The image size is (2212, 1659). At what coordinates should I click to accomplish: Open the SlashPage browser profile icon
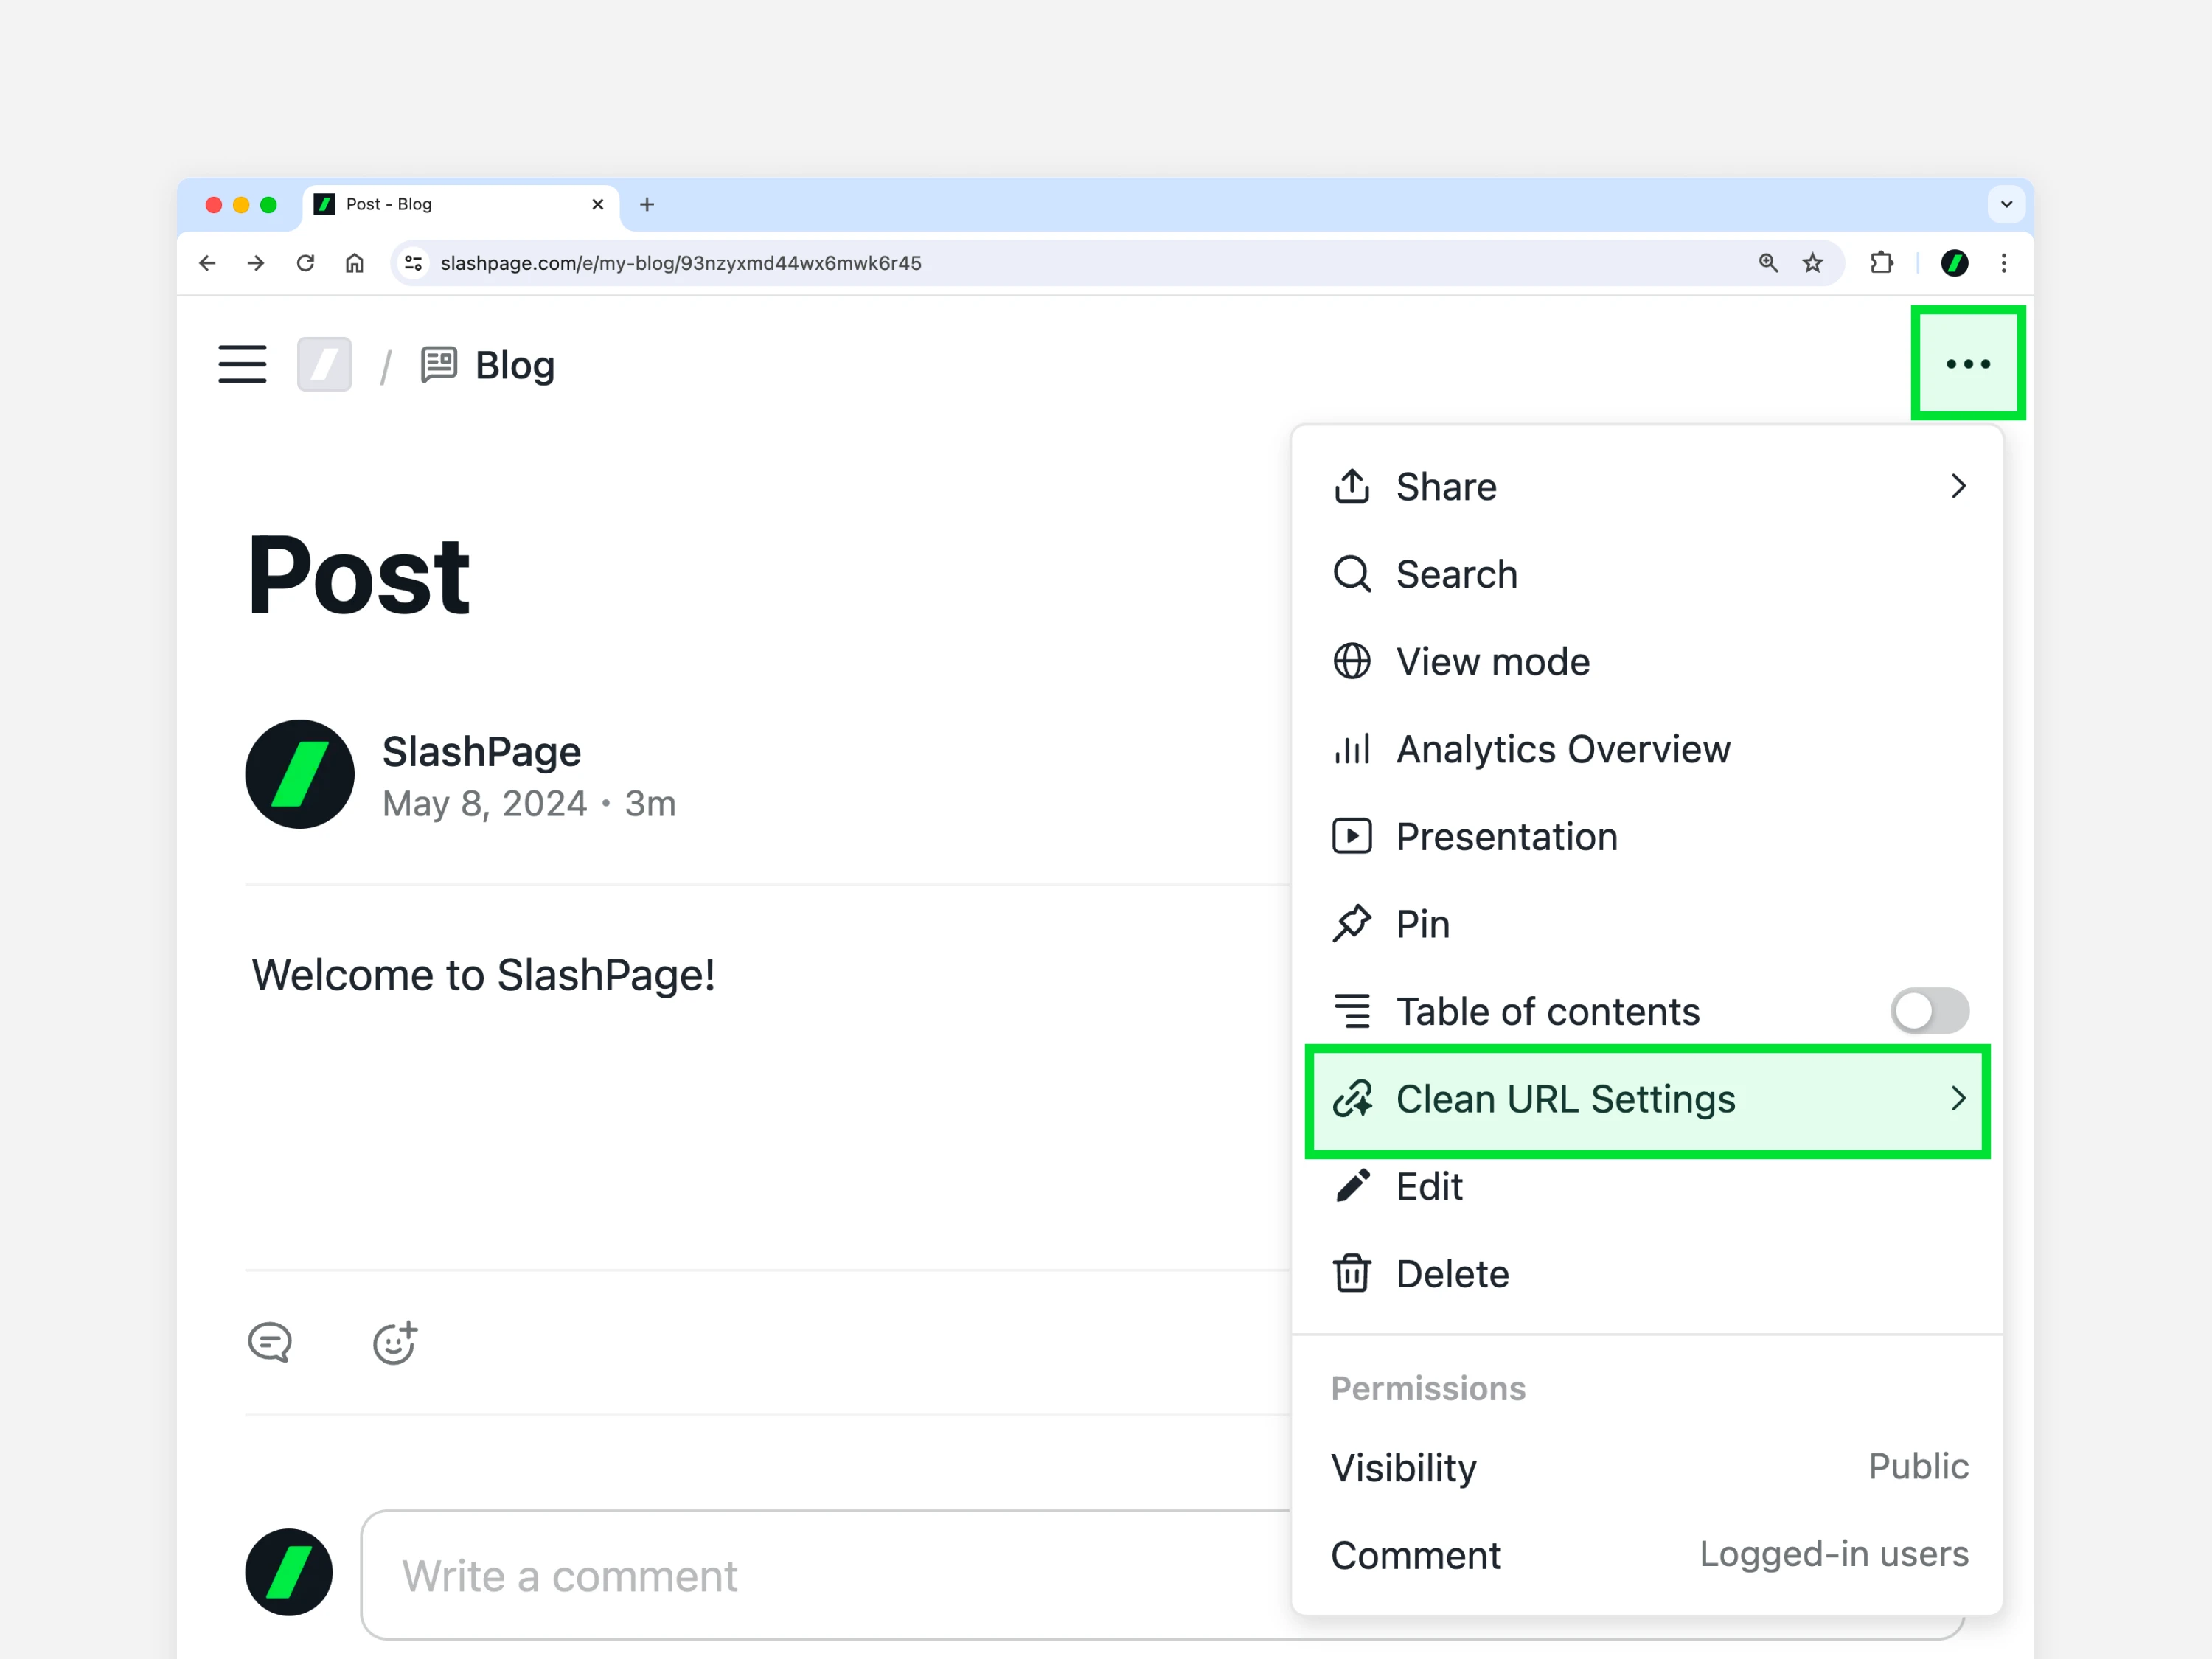1955,263
